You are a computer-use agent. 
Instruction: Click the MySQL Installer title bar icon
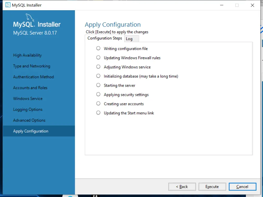pos(8,5)
